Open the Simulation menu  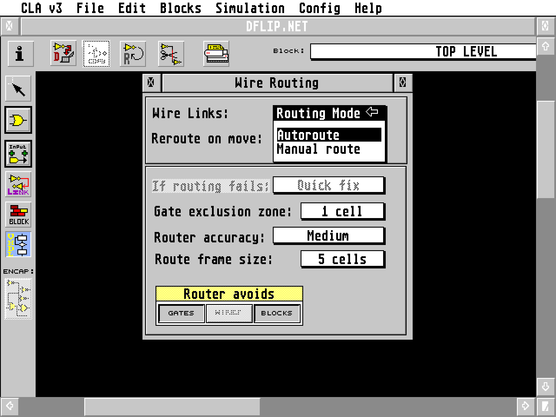coord(250,8)
